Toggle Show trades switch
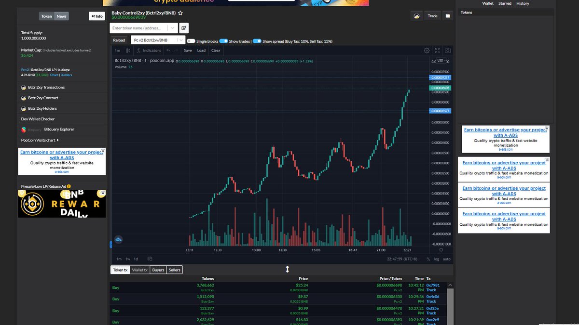 point(223,41)
